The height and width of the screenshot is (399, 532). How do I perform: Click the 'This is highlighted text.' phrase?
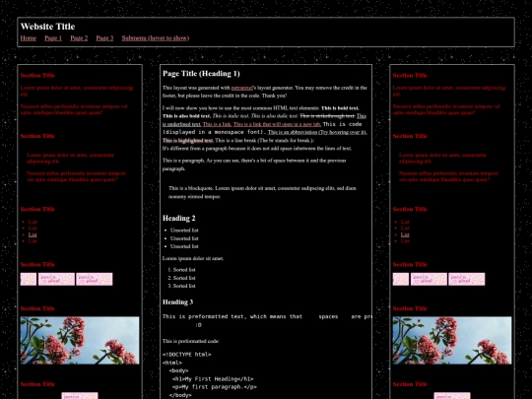pos(187,141)
